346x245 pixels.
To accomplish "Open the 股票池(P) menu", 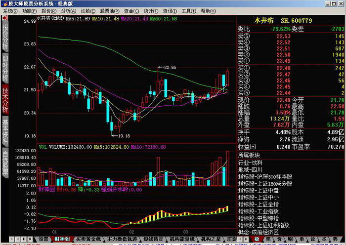I will (110, 11).
